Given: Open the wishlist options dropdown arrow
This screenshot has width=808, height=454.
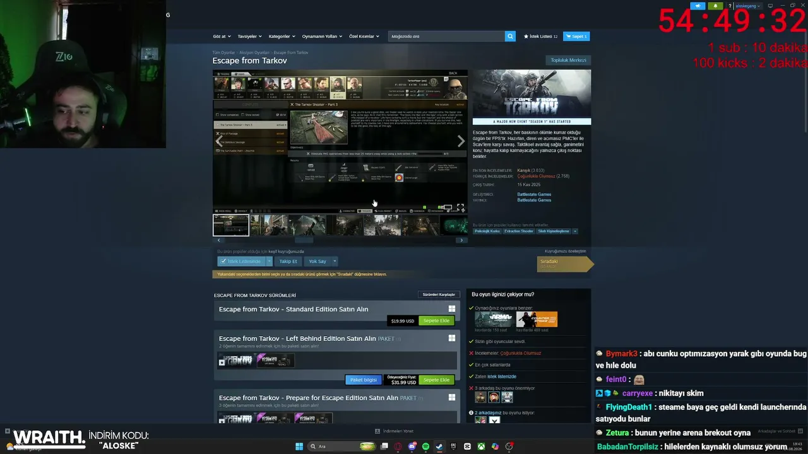Looking at the screenshot, I should coord(269,261).
